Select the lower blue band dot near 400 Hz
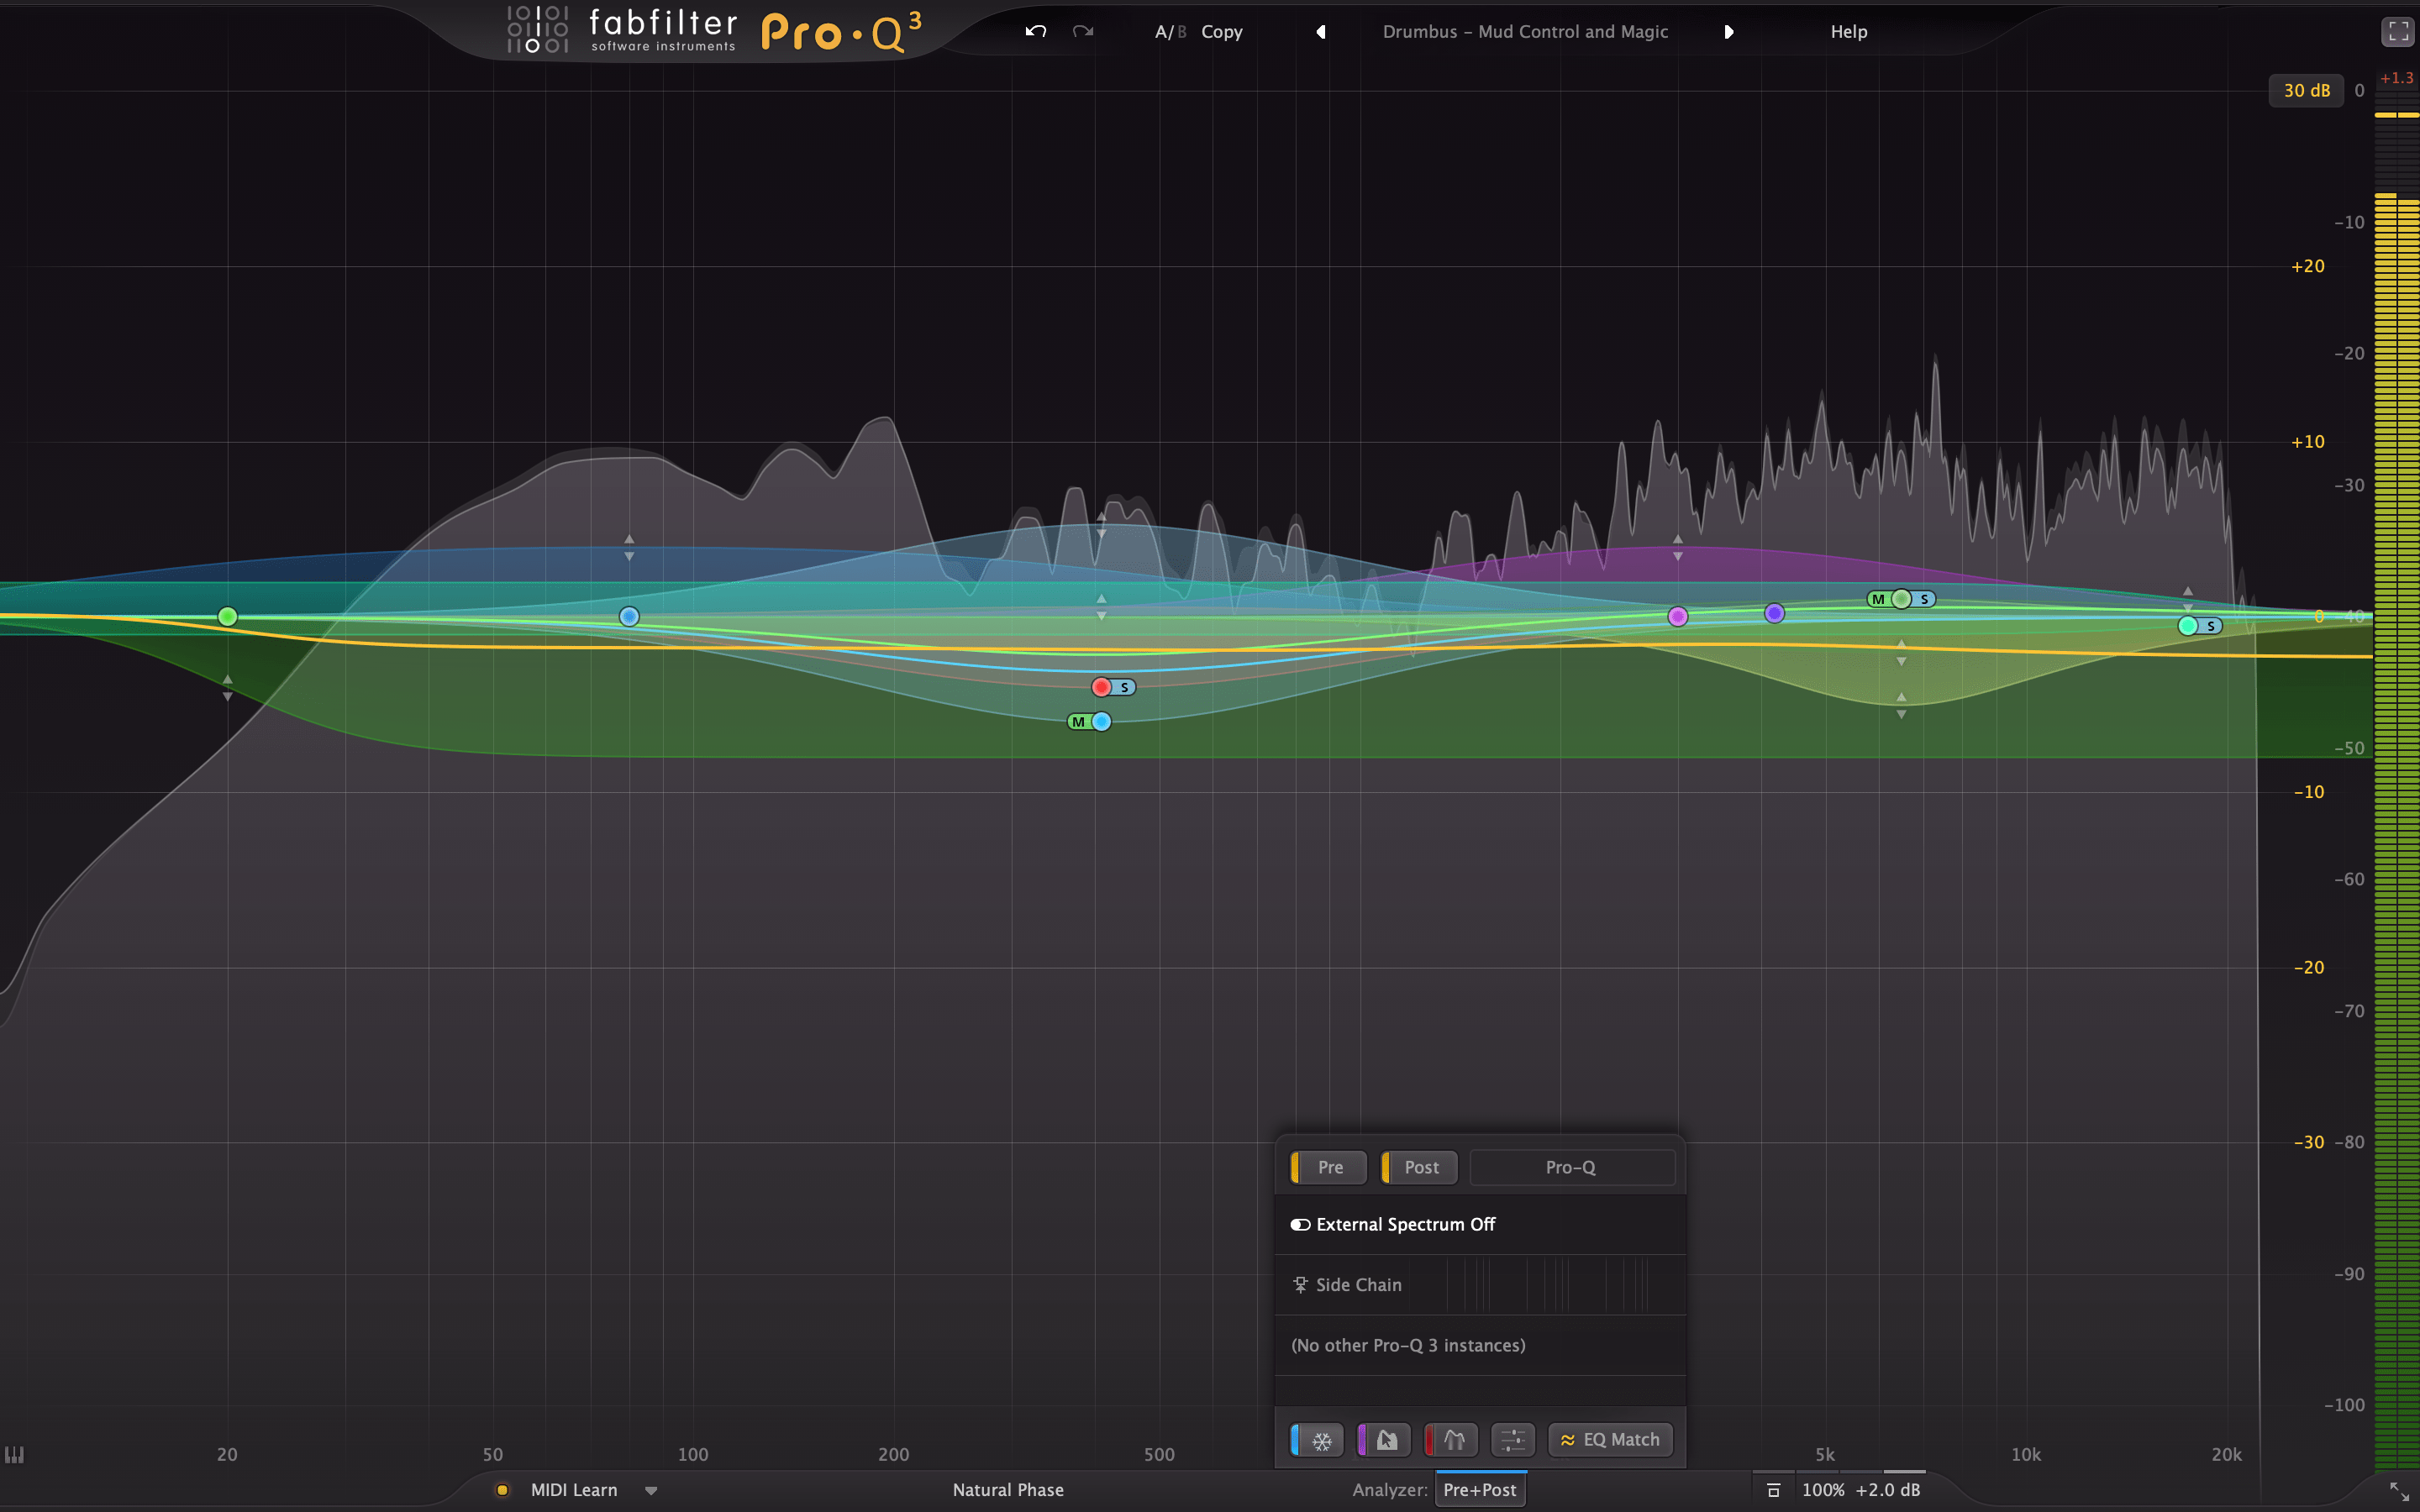This screenshot has height=1512, width=2420. coord(1102,722)
